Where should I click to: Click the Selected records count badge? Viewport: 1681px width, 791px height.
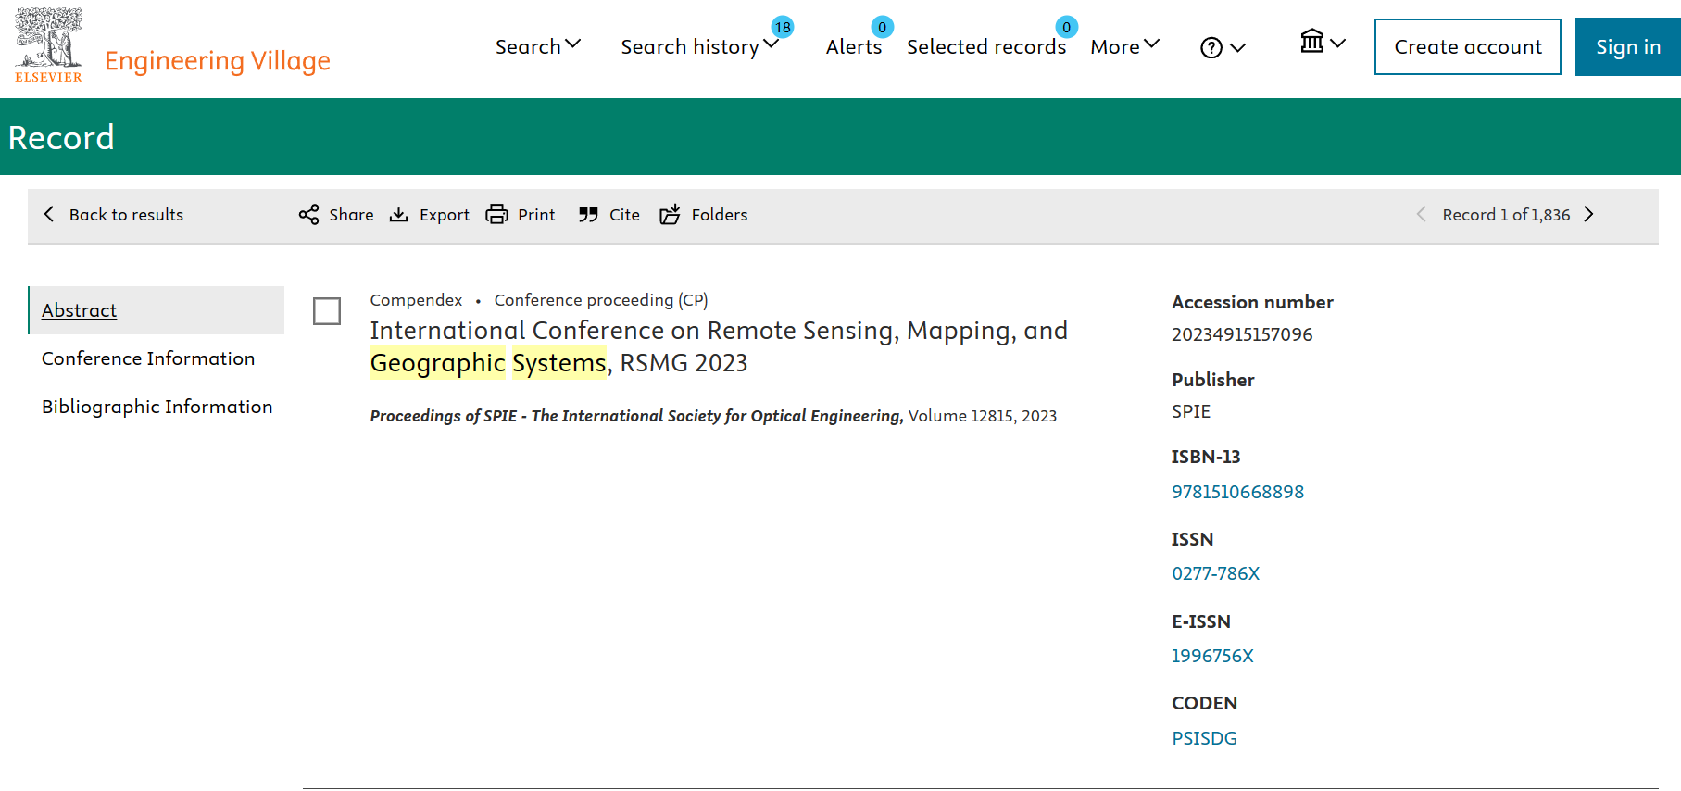pyautogui.click(x=1066, y=27)
